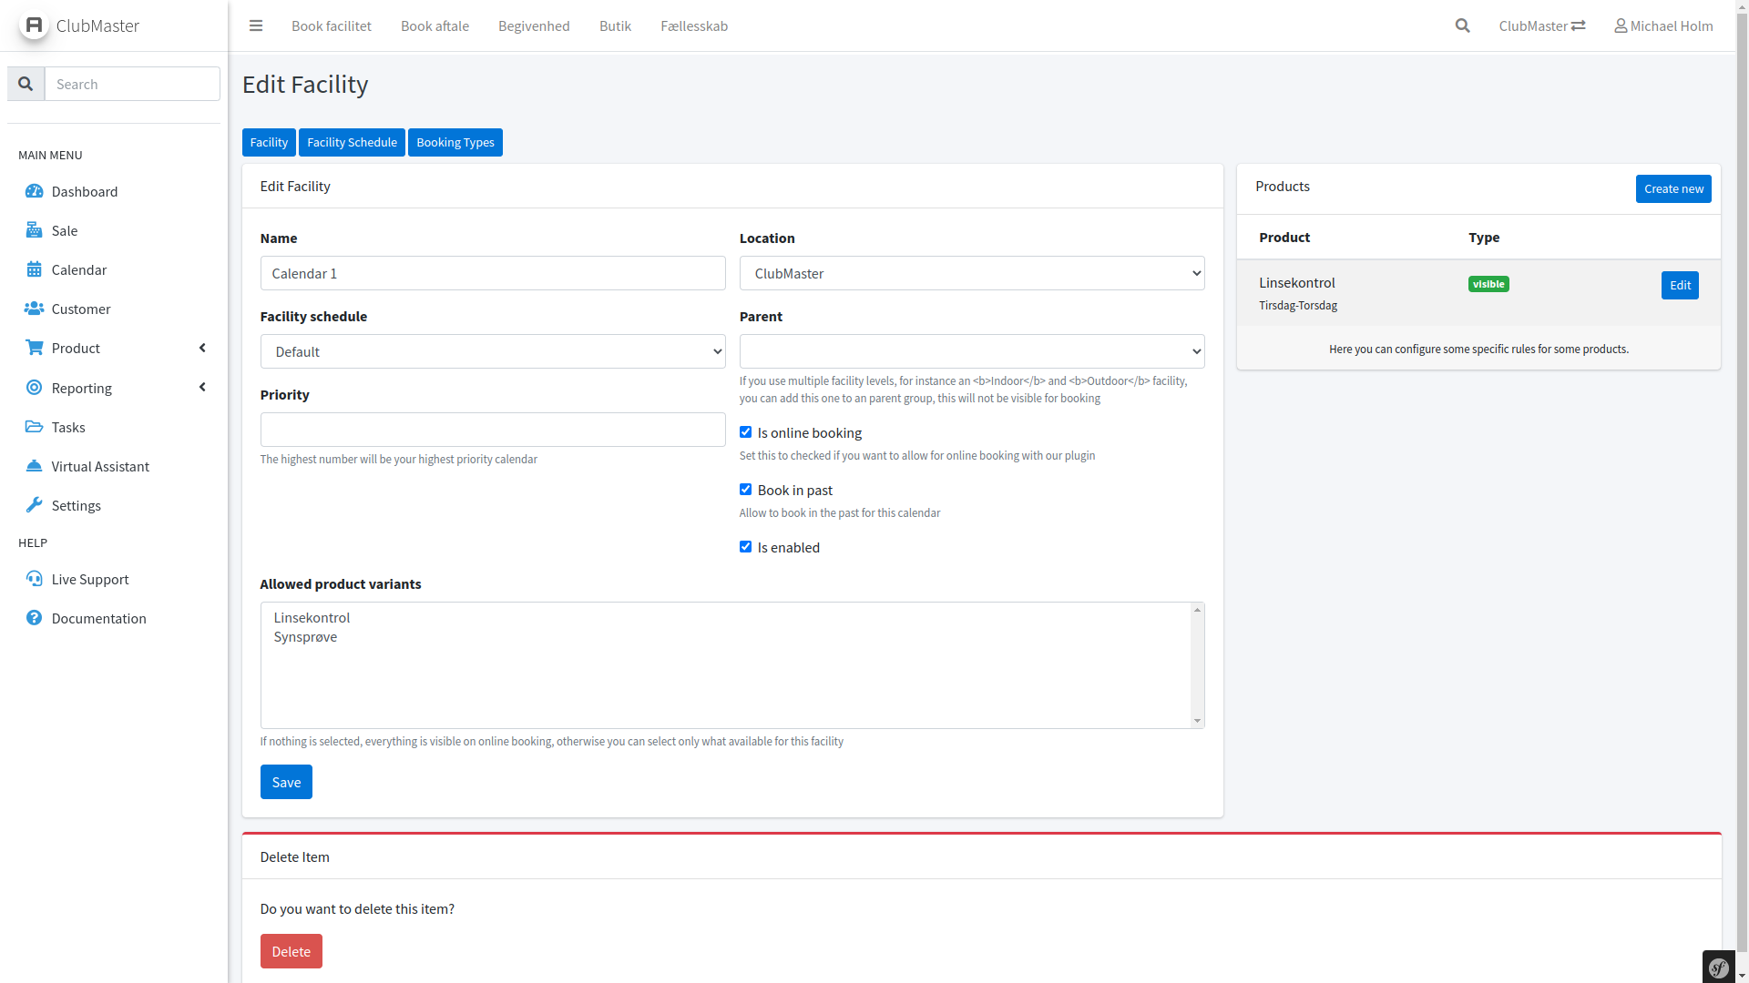Image resolution: width=1749 pixels, height=983 pixels.
Task: Click the Create new product button
Action: pos(1672,188)
